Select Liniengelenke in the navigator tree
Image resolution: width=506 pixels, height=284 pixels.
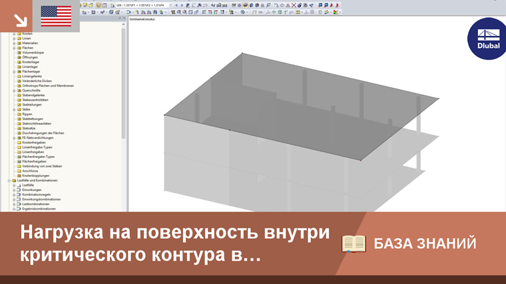(x=32, y=76)
